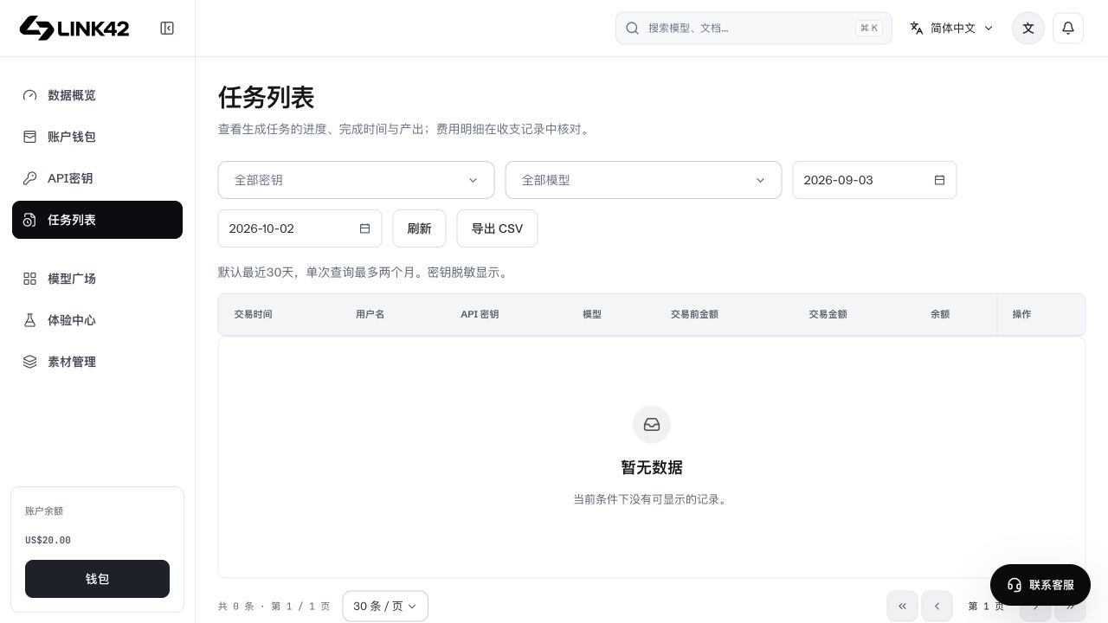Click the 暂无数据 text
This screenshot has height=623, width=1108.
652,467
